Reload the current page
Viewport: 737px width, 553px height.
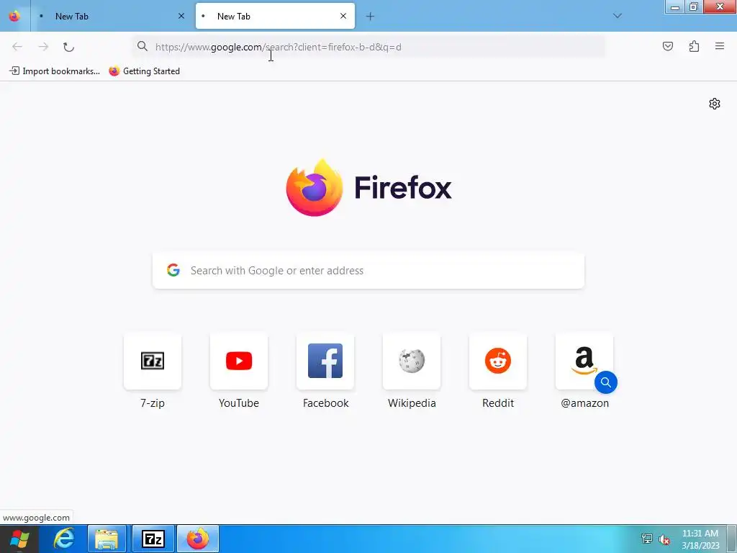pyautogui.click(x=68, y=47)
